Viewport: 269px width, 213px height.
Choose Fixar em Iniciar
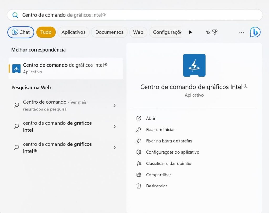tap(161, 130)
